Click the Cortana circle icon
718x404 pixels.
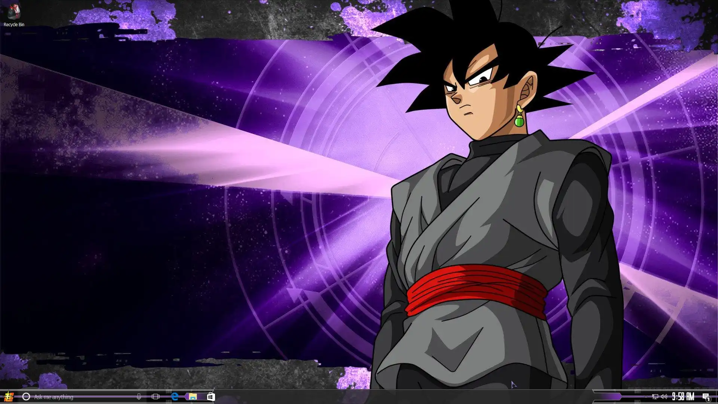click(26, 397)
